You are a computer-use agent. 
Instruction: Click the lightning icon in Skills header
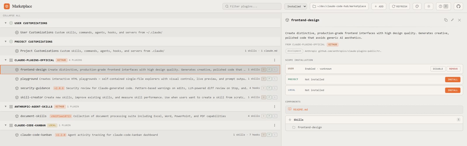[290, 120]
